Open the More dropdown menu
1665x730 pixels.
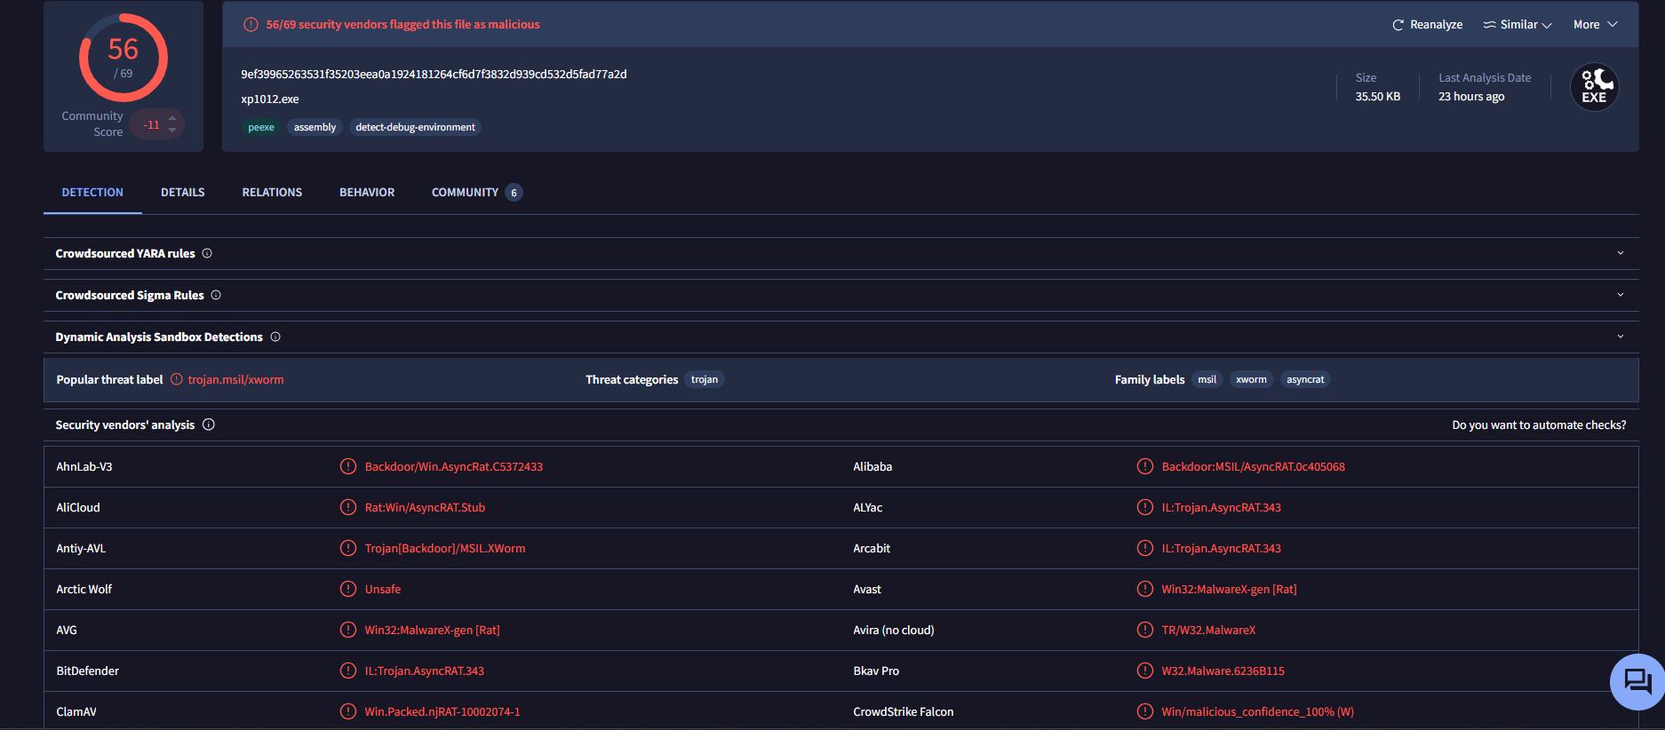(x=1596, y=25)
